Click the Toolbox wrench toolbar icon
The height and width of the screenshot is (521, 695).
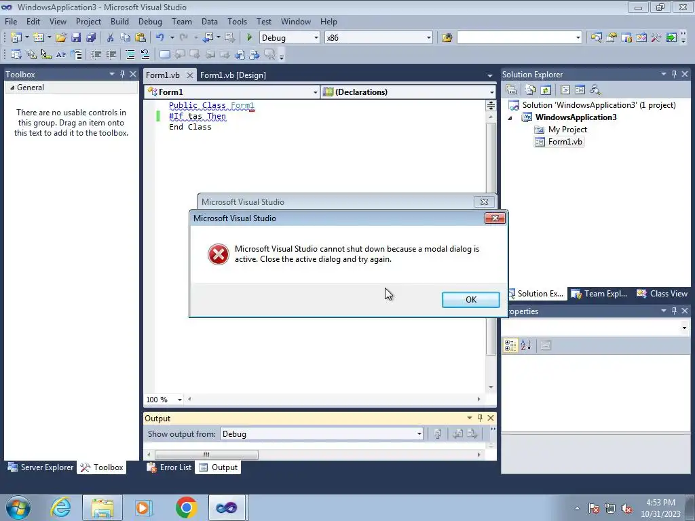pos(656,38)
